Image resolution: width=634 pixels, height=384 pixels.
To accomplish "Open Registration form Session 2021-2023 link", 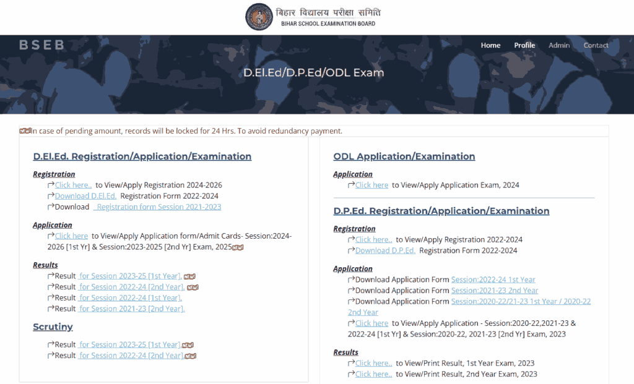I will click(157, 207).
